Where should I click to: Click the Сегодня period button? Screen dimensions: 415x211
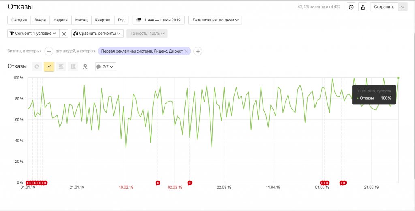[x=19, y=20]
